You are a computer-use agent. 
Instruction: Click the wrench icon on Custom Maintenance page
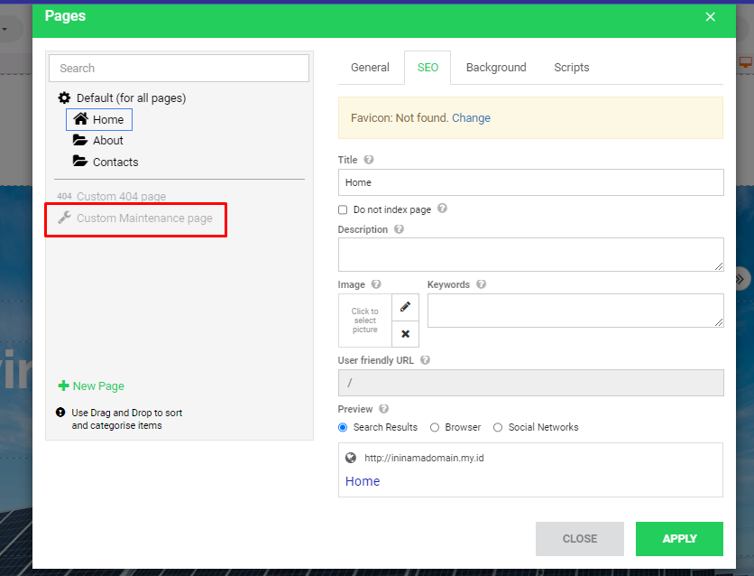pos(63,218)
